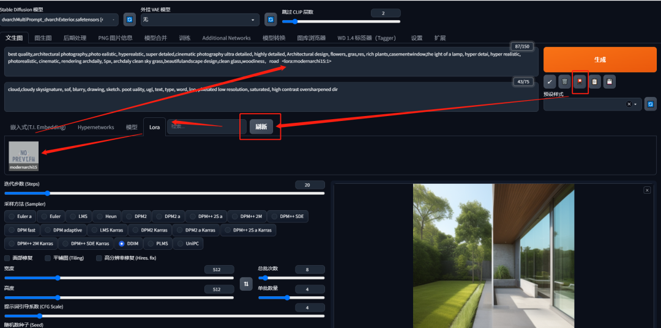The image size is (661, 328).
Task: Open the 后期处理 tab
Action: click(x=75, y=38)
